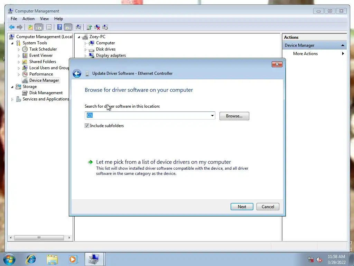Choose Let me pick from a list link
Screen dimensions: 354x266
pos(164,162)
